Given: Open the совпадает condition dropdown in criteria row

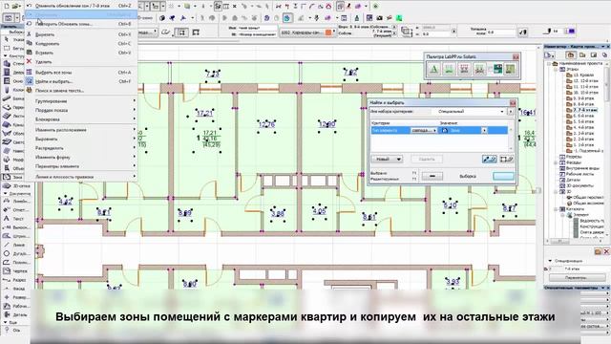Looking at the screenshot, I should 424,130.
